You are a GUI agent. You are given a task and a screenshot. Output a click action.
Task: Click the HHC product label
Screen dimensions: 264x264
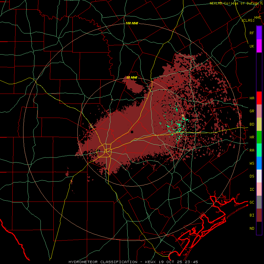click(x=258, y=18)
